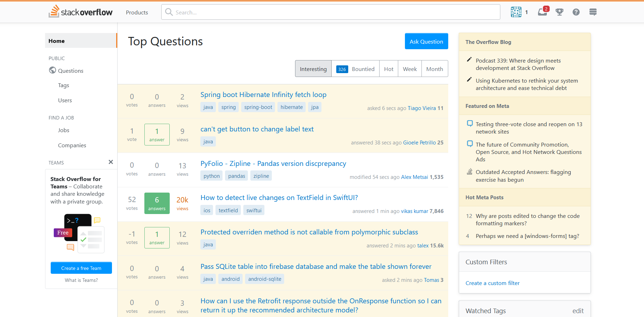Click the pencil icon for Podcast 339 post
The image size is (644, 317).
pyautogui.click(x=469, y=59)
